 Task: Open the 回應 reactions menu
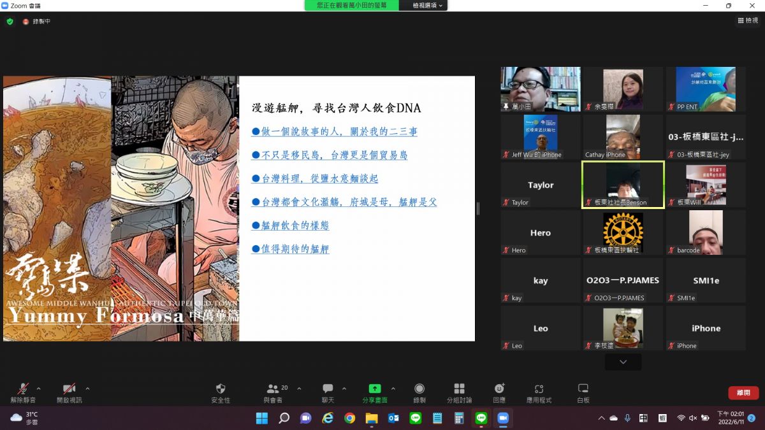[x=499, y=393]
